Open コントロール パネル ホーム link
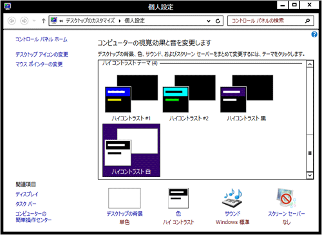Image resolution: width=322 pixels, height=235 pixels. pyautogui.click(x=41, y=39)
